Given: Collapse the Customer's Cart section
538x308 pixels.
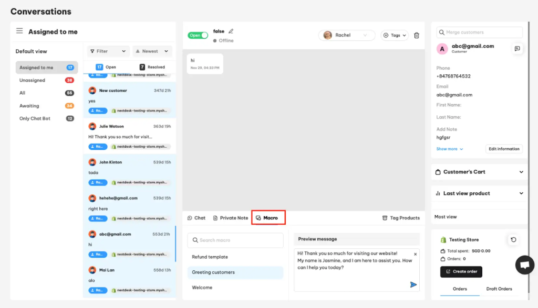Looking at the screenshot, I should pyautogui.click(x=521, y=171).
